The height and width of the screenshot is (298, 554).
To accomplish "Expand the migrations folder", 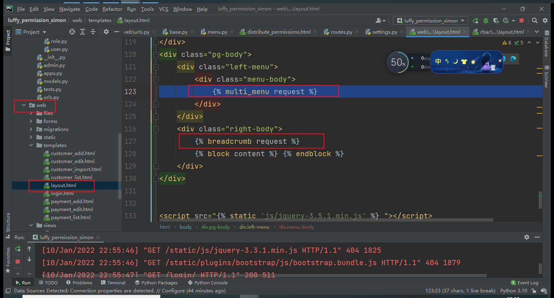I will click(x=31, y=129).
